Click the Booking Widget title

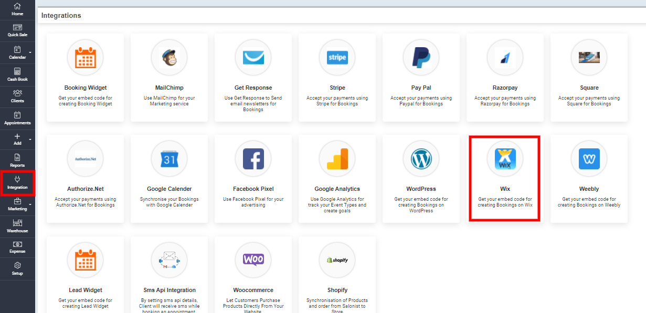point(86,88)
